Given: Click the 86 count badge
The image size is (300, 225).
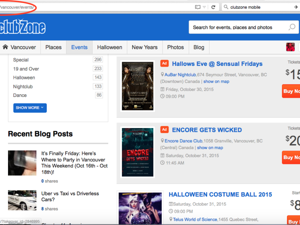Looking at the screenshot, I should (99, 95).
